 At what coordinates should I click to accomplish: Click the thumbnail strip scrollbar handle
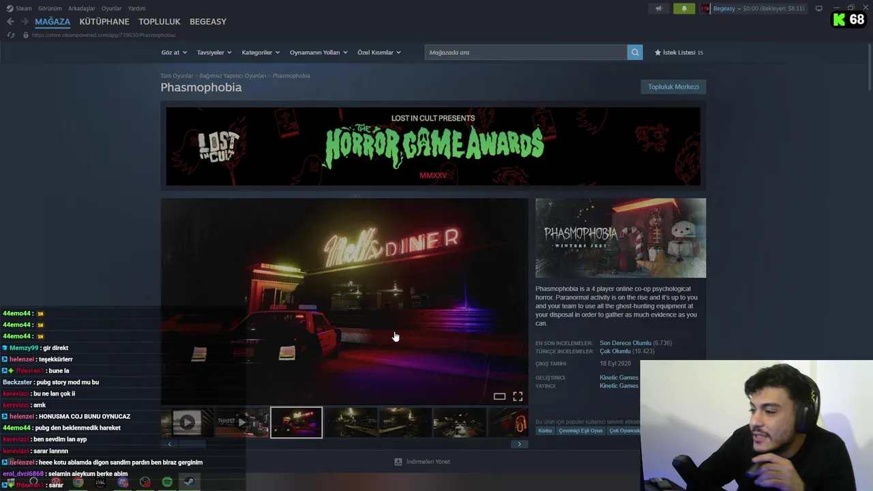(192, 444)
